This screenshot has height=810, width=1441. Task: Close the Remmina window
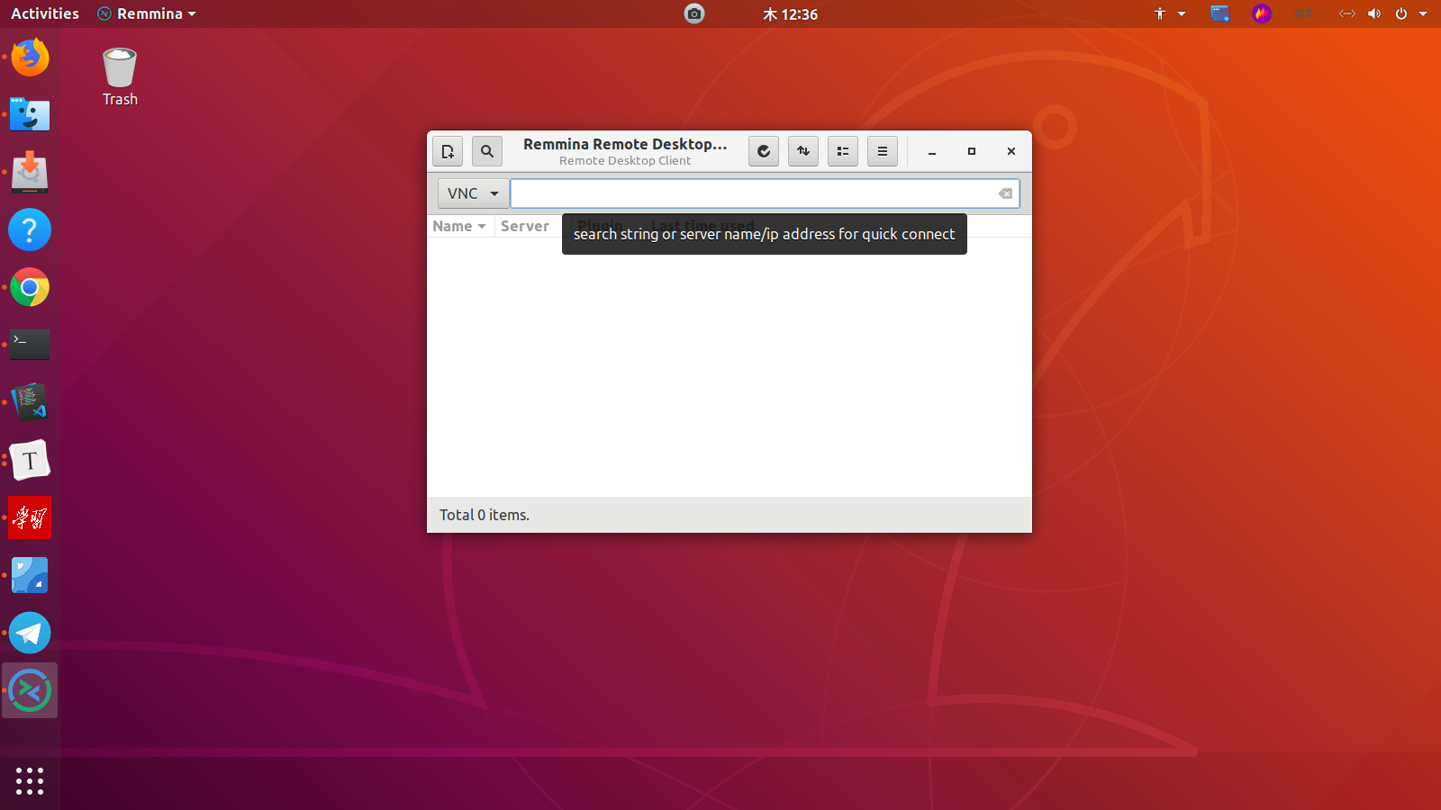coord(1011,151)
